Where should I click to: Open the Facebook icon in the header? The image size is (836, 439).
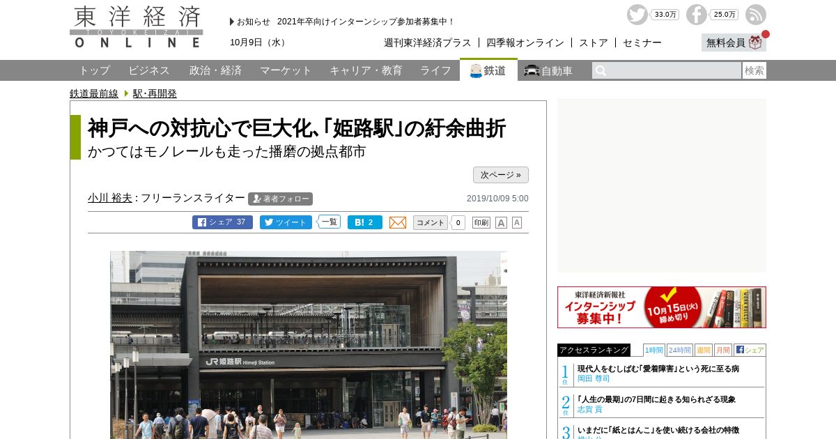click(x=696, y=15)
